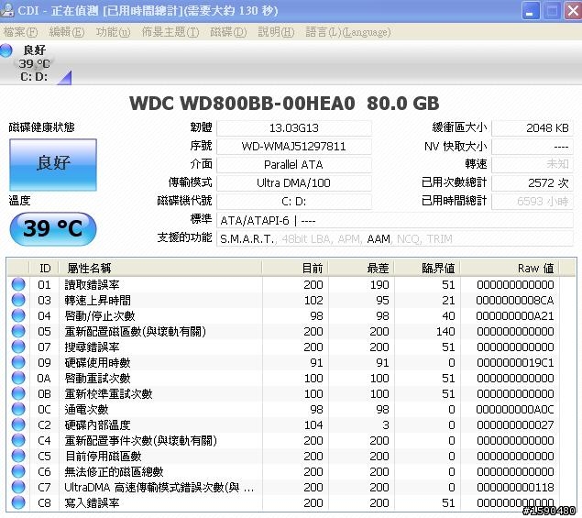The image size is (582, 518).
Task: Select the attribute name 轉速上昇時間
Action: tap(98, 301)
